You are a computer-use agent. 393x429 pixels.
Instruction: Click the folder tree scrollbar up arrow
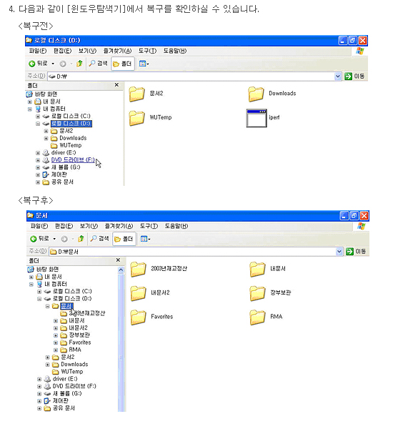[121, 270]
